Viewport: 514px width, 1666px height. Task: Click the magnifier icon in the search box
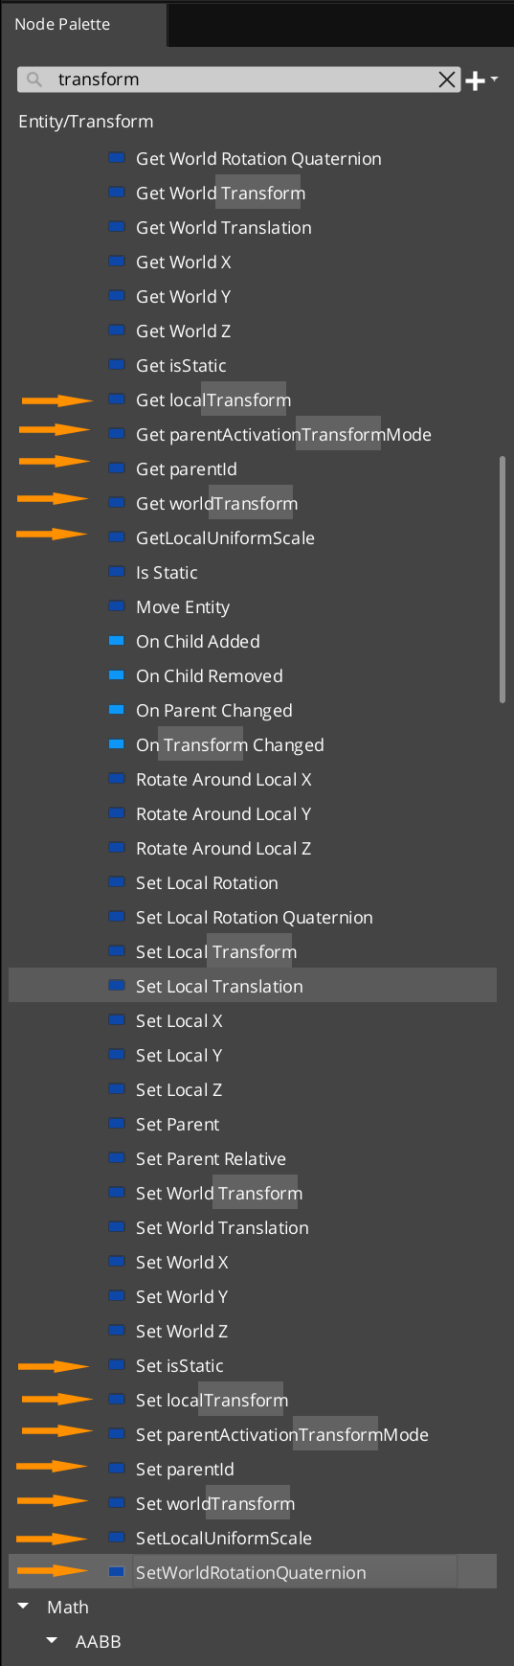coord(34,80)
